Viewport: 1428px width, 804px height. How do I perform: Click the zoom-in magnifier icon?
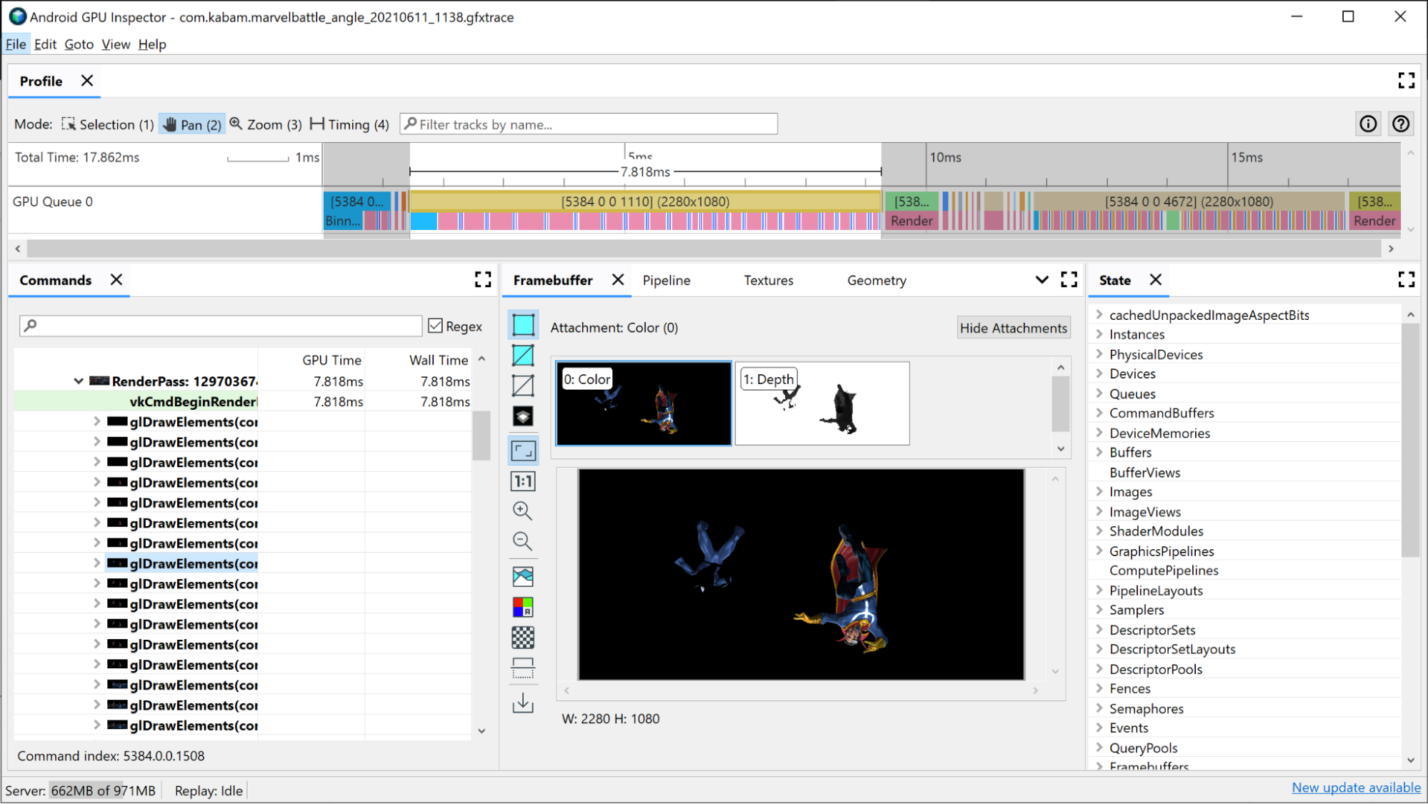(523, 510)
